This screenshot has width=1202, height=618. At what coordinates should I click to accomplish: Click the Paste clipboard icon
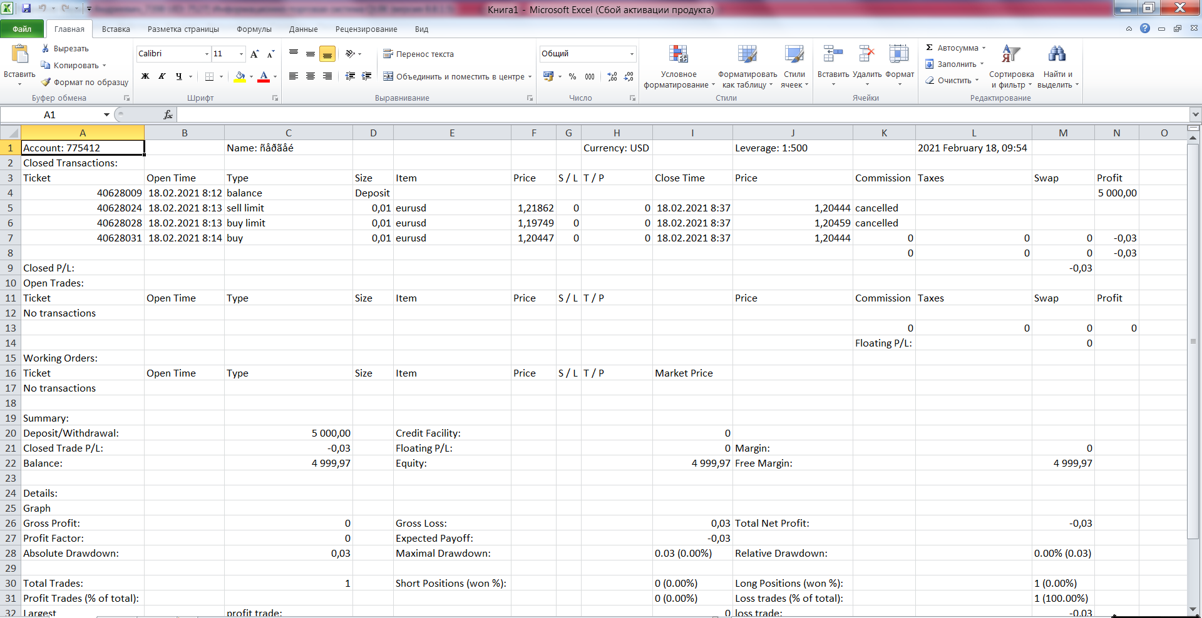click(20, 54)
